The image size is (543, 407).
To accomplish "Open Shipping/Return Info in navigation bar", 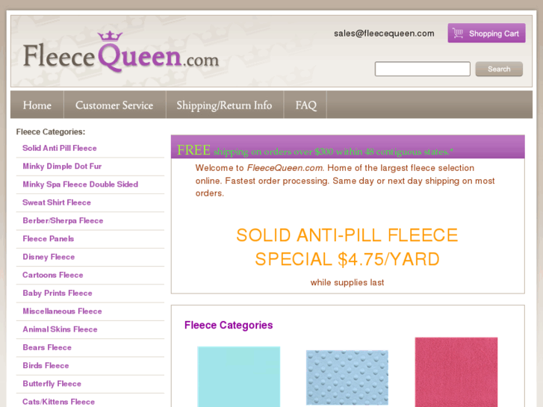I will 224,105.
